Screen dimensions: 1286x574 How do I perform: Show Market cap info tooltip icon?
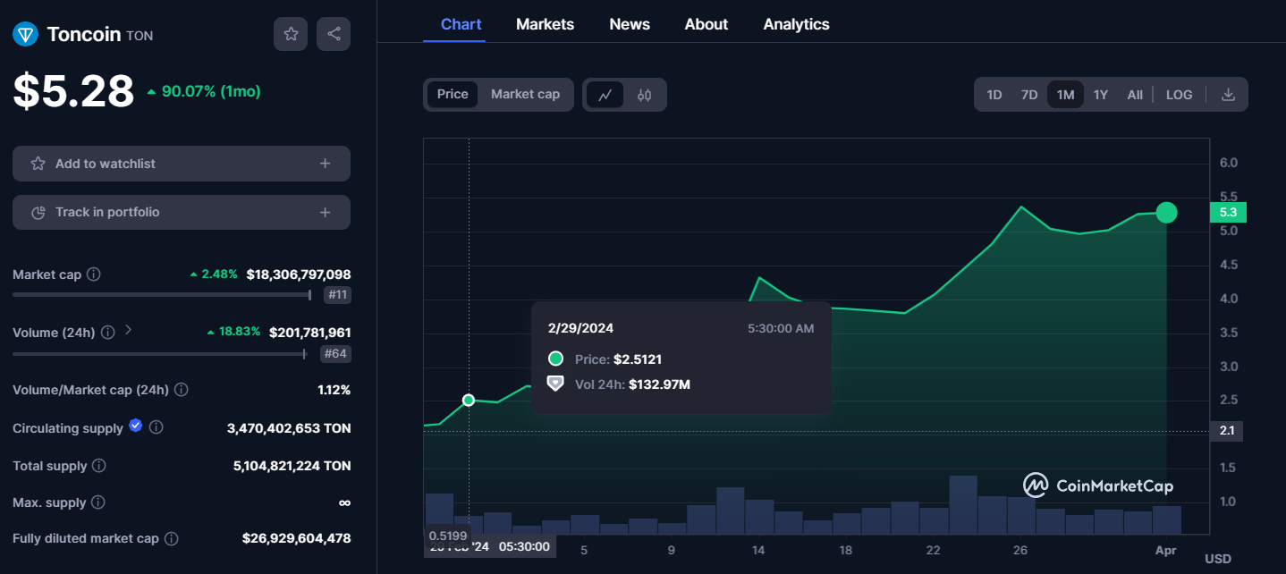pyautogui.click(x=94, y=274)
